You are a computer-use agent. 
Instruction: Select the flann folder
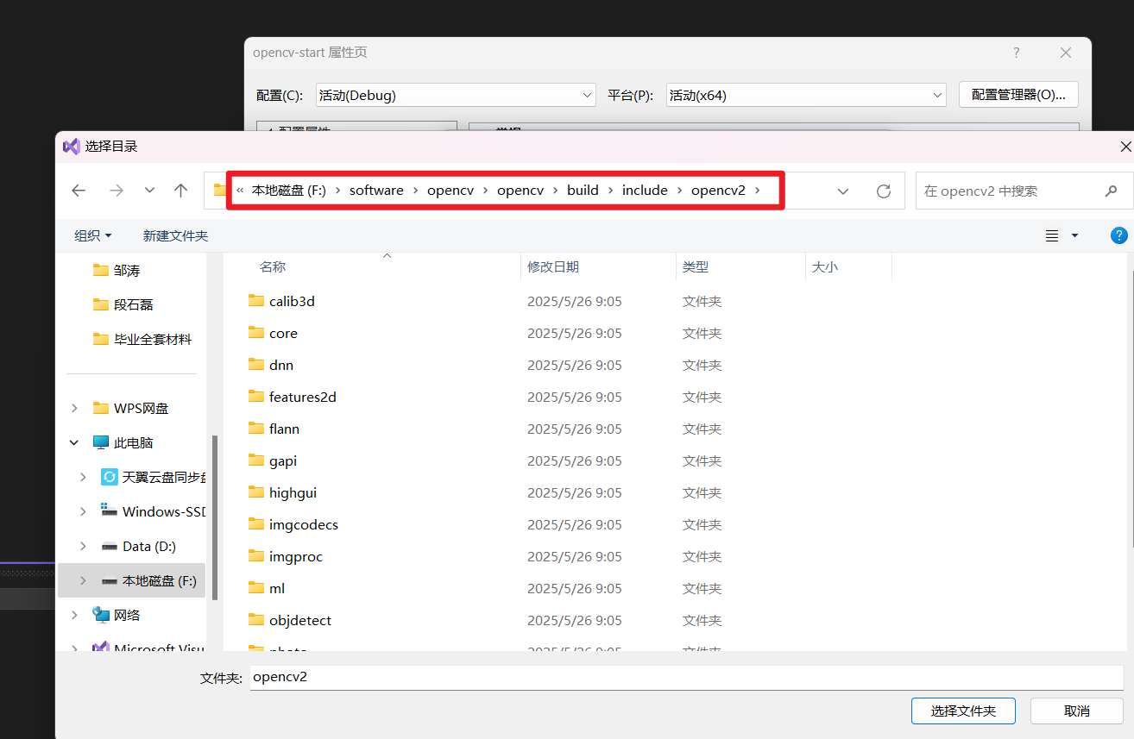point(284,429)
